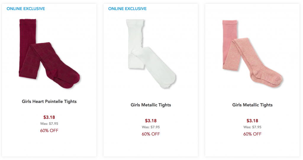Click $3.18 price of Heart Pointelle Tights
Screen dimensions: 303x160
pyautogui.click(x=49, y=117)
